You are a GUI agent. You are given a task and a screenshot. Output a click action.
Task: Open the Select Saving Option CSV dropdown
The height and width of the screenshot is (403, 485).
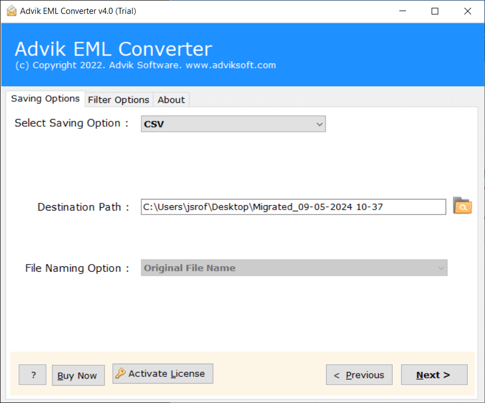point(233,124)
